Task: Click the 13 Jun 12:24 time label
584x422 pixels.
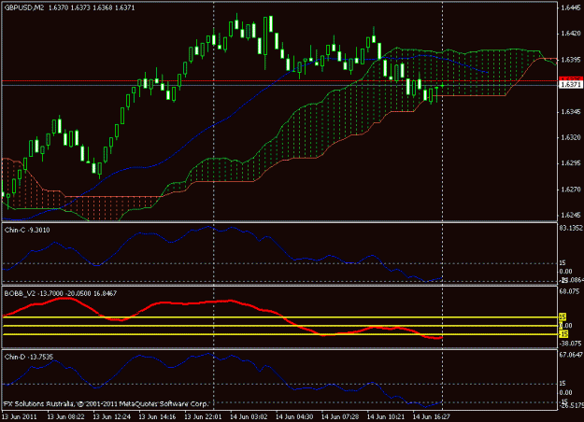Action: tap(112, 416)
